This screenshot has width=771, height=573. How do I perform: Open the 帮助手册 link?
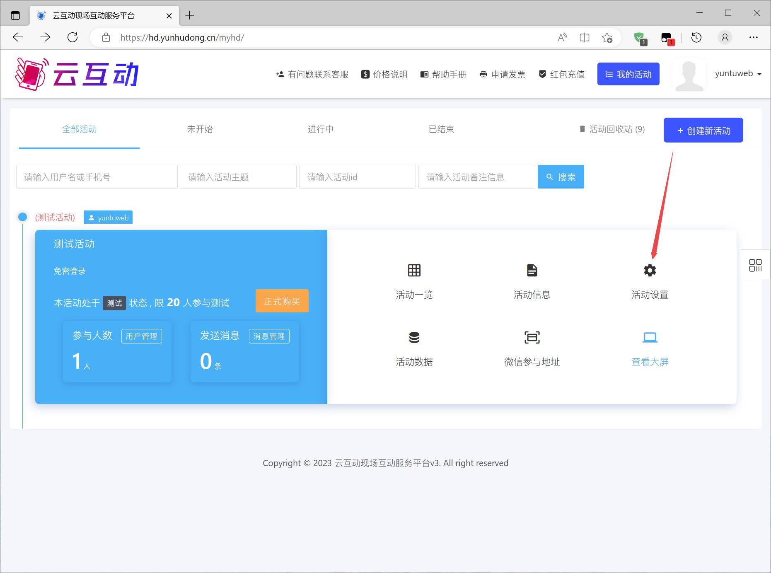443,75
